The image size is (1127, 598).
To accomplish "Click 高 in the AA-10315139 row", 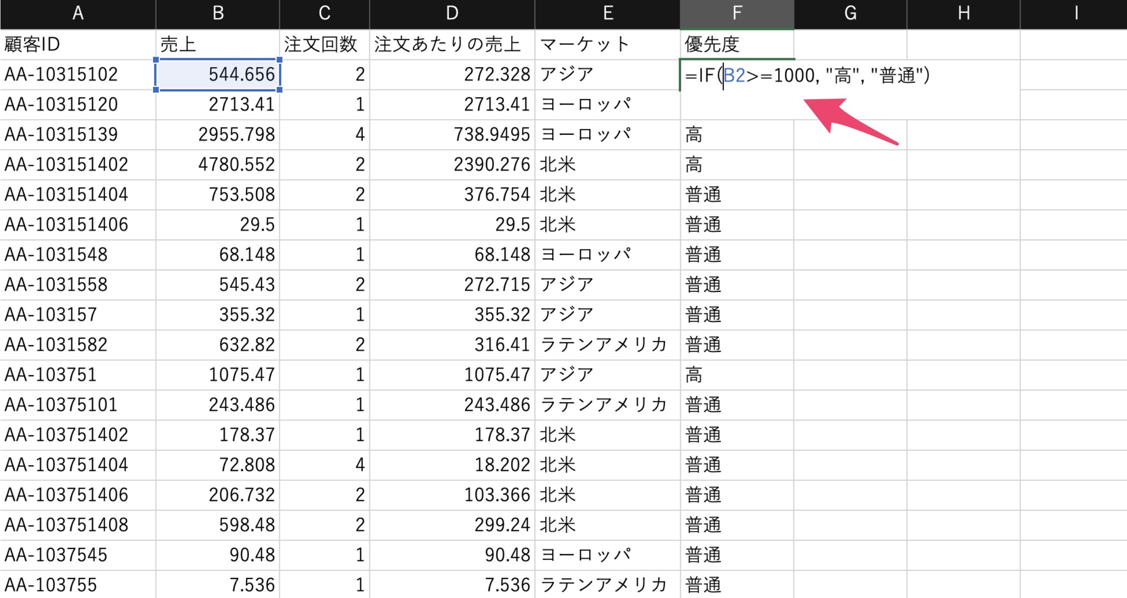I will coord(737,135).
